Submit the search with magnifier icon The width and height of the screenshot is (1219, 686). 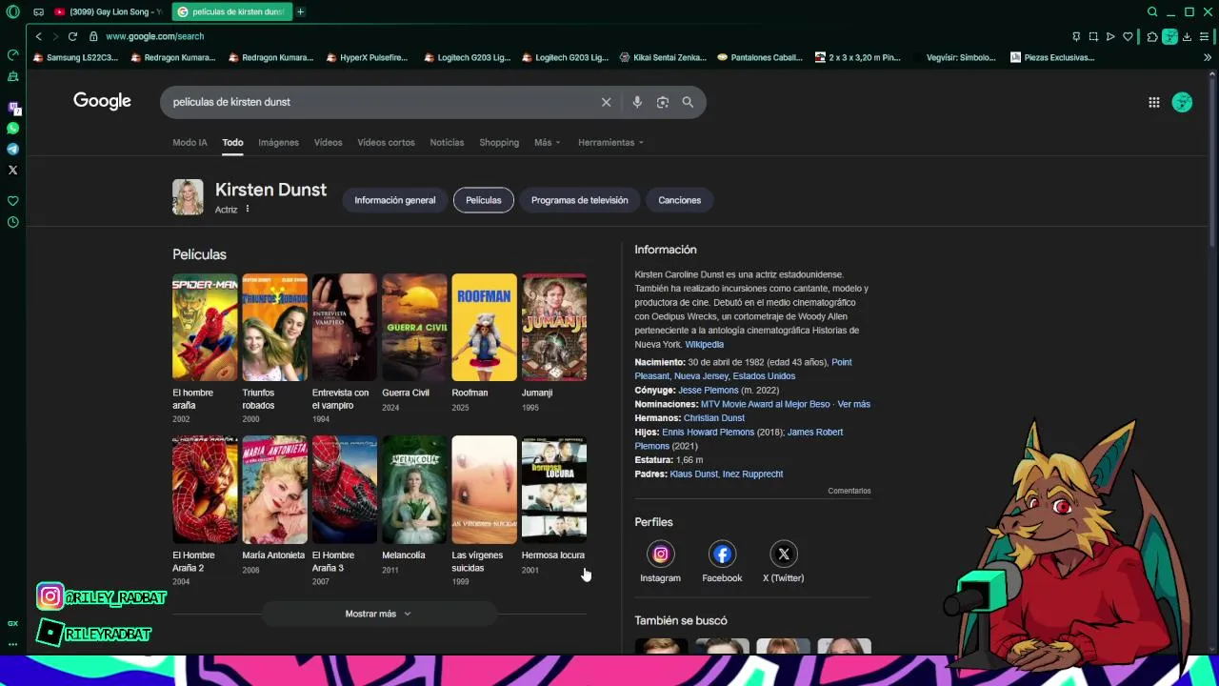click(688, 102)
